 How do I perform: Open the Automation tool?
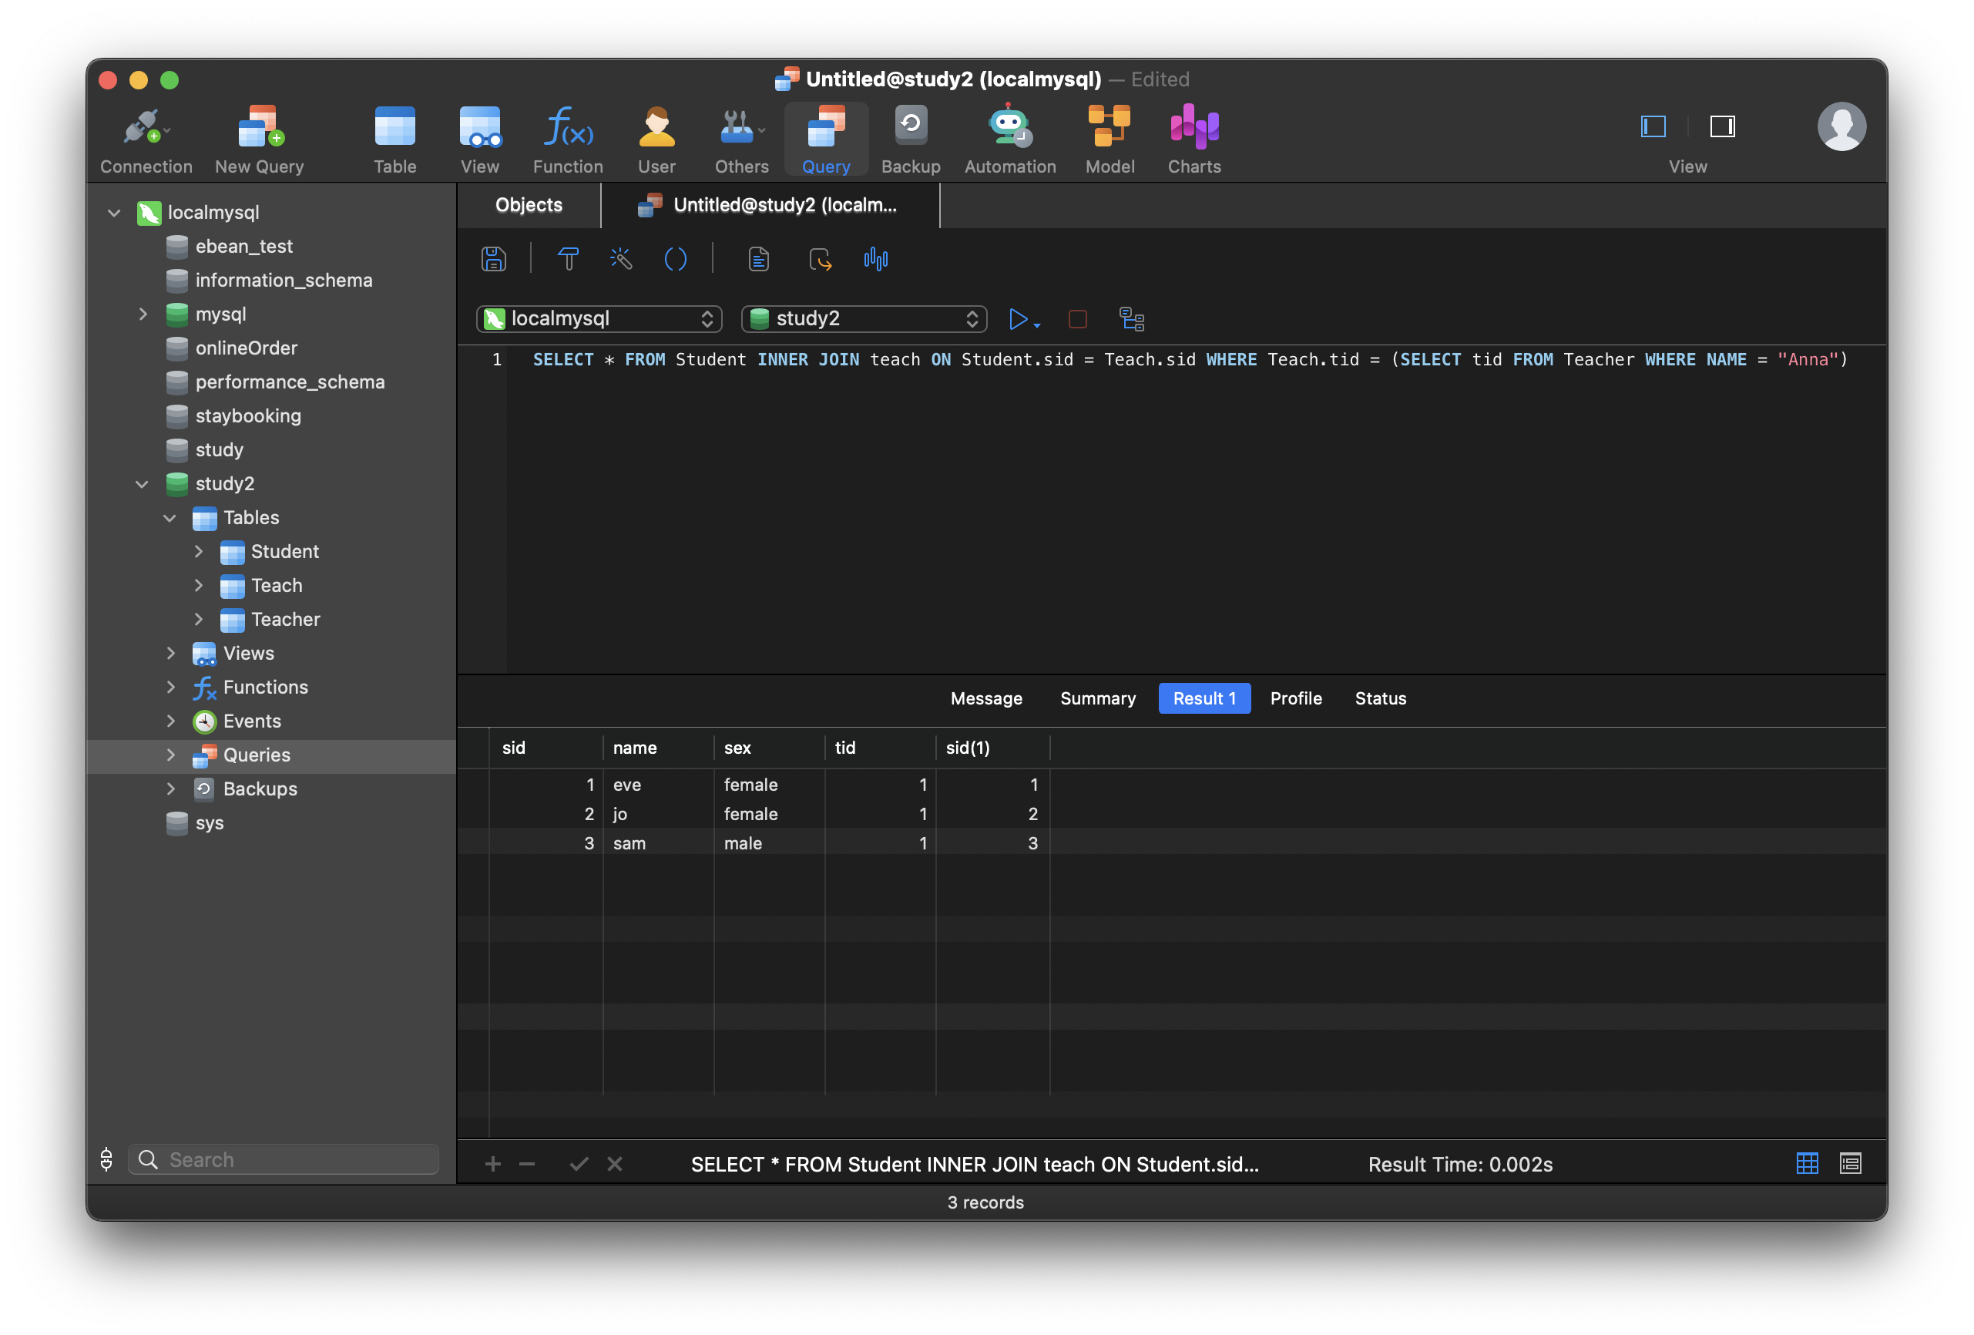[x=1009, y=136]
